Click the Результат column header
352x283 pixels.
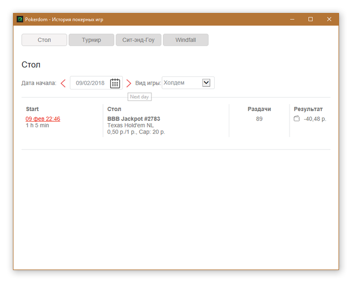pyautogui.click(x=308, y=109)
